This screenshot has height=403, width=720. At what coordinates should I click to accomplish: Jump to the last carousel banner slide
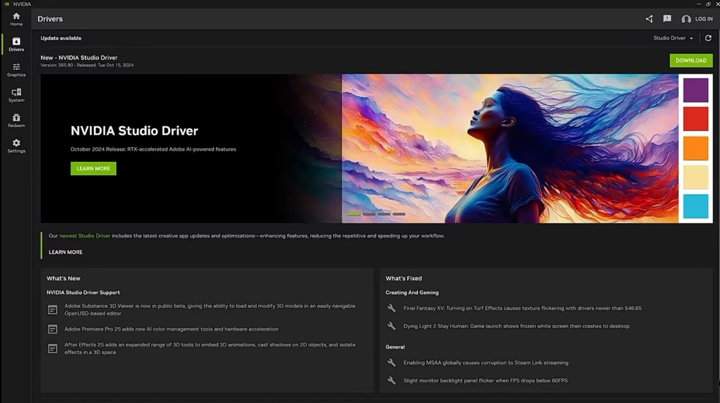click(x=398, y=214)
